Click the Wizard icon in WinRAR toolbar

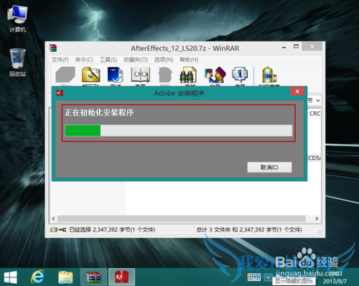click(x=215, y=75)
